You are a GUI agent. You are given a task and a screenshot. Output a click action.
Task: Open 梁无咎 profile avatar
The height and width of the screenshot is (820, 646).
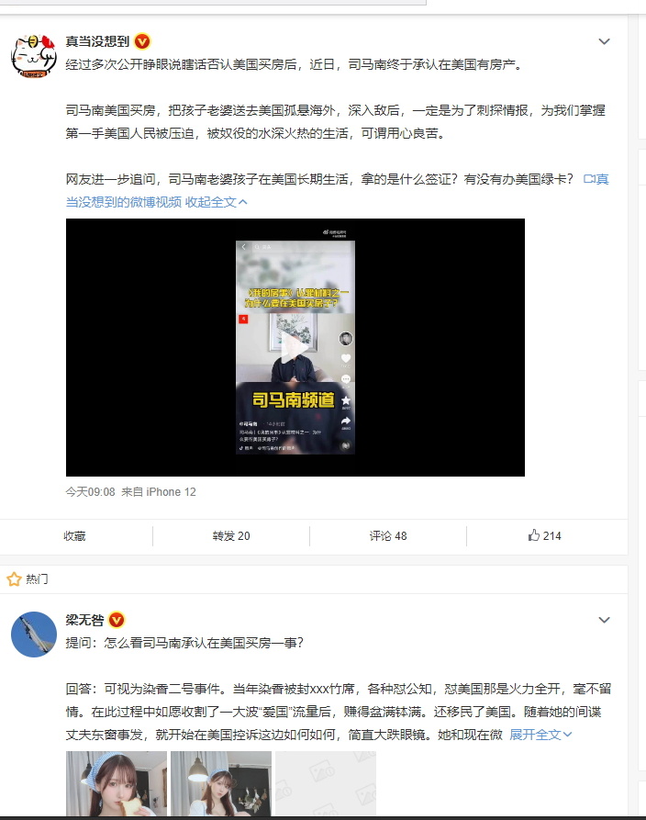click(x=34, y=634)
